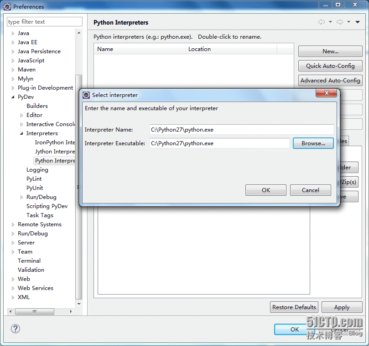Expand the JavaScript tree node
The image size is (369, 346).
pyautogui.click(x=13, y=61)
